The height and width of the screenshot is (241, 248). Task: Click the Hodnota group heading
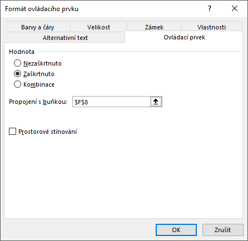coord(22,52)
